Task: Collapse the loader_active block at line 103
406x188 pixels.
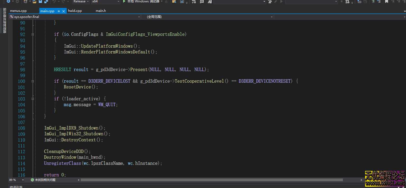Action: point(33,99)
